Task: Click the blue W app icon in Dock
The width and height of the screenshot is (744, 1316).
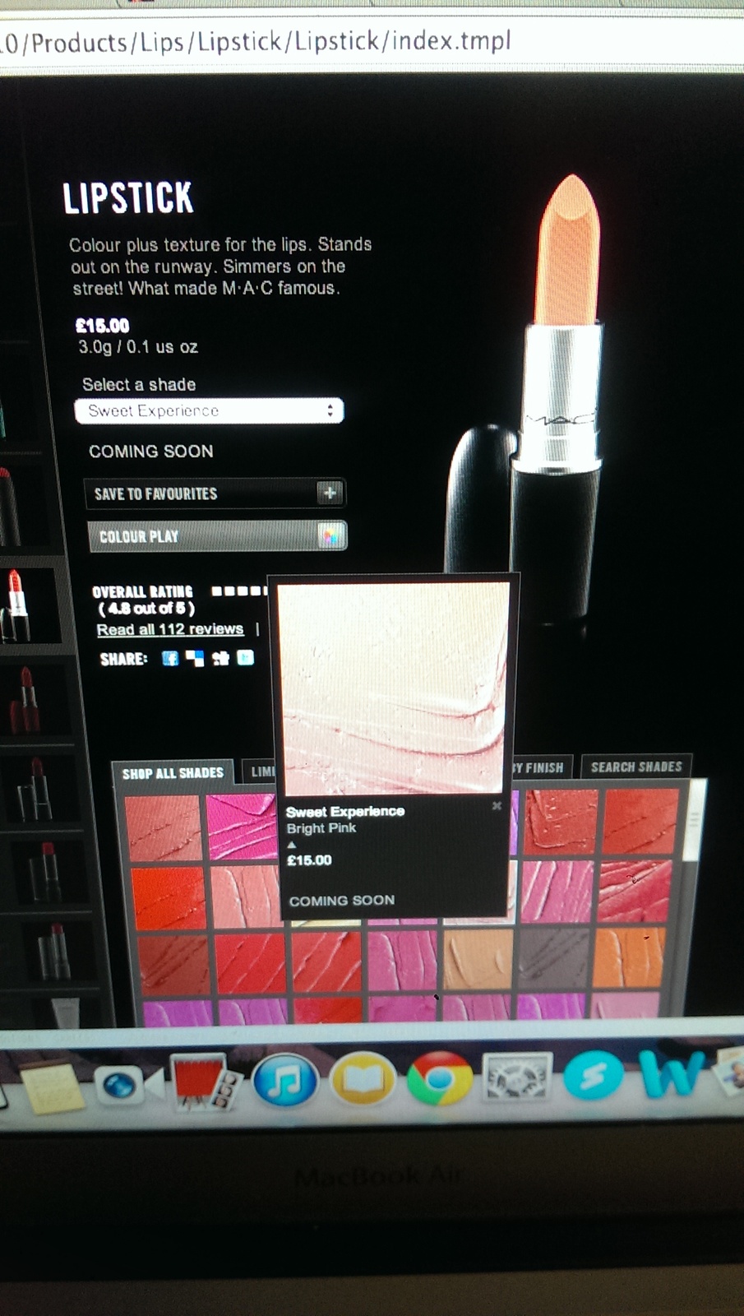Action: coord(672,1074)
